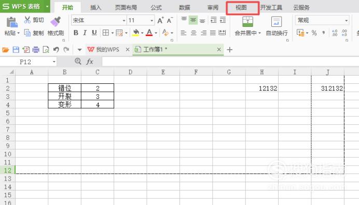
Task: Open the font name dropdown showing 宋体
Action: [x=124, y=21]
